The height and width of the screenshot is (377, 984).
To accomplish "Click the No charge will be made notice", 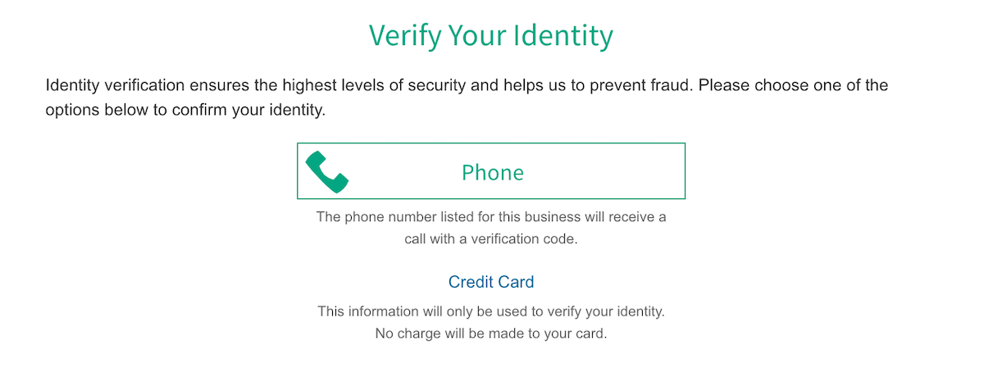I will point(491,334).
